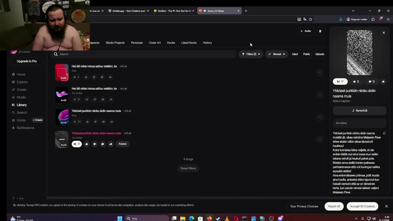This screenshot has width=393, height=221.
Task: Toggle the Uploads filter
Action: coord(320,54)
